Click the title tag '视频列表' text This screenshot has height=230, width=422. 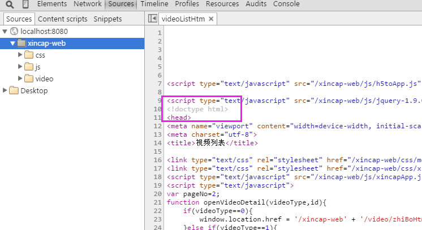[210, 143]
